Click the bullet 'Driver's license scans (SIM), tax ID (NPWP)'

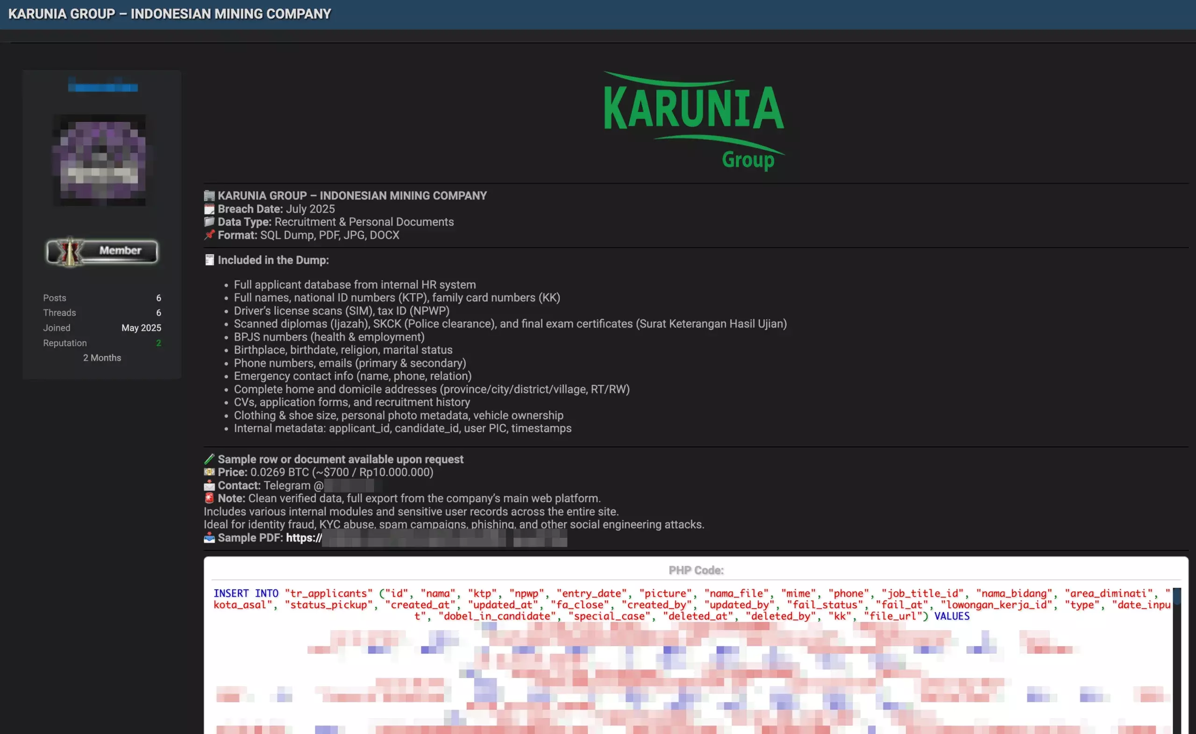[x=342, y=311]
